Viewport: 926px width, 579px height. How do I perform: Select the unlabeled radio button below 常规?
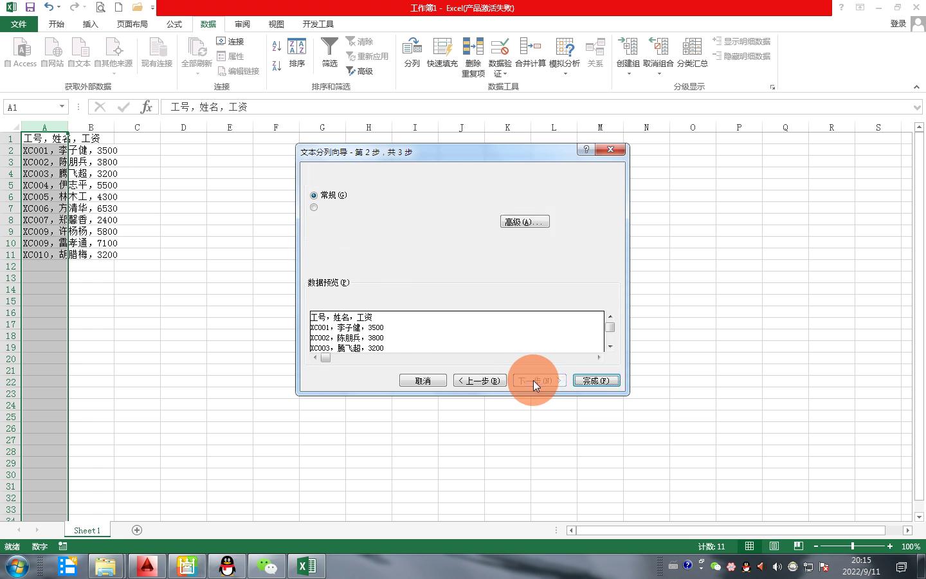(x=314, y=207)
